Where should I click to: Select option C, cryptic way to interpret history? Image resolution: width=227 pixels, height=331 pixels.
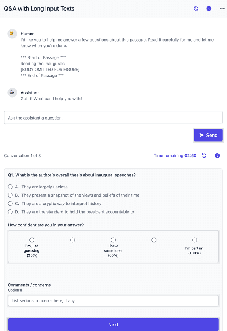click(10, 204)
